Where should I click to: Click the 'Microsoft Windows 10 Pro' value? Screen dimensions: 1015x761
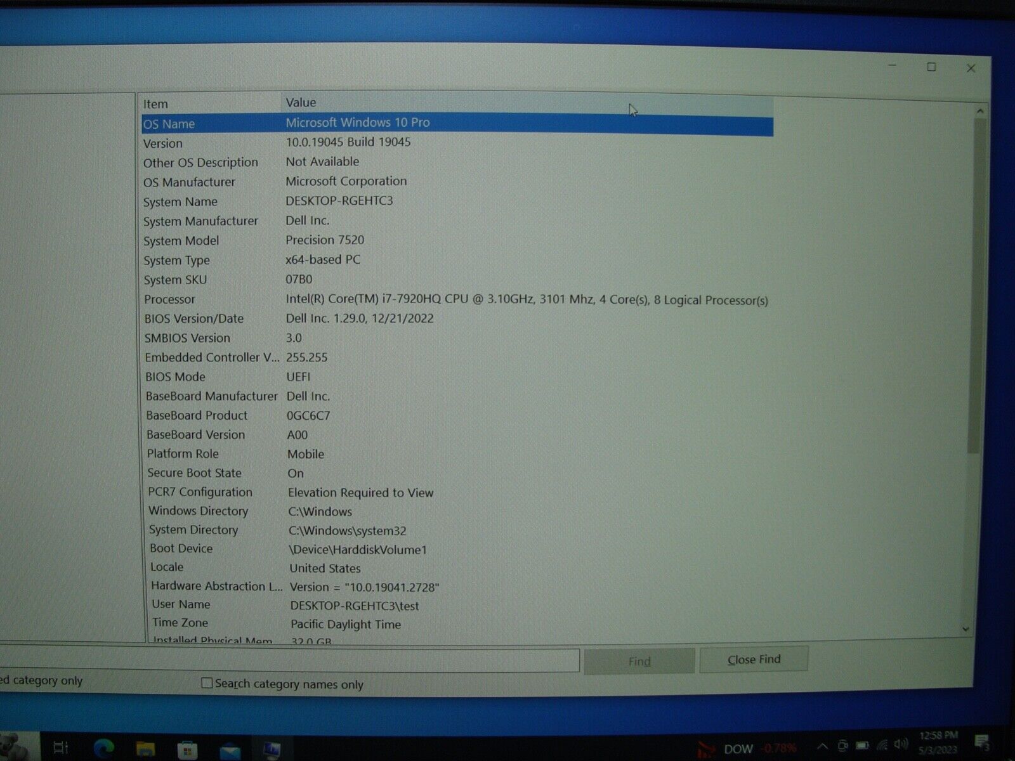[358, 122]
